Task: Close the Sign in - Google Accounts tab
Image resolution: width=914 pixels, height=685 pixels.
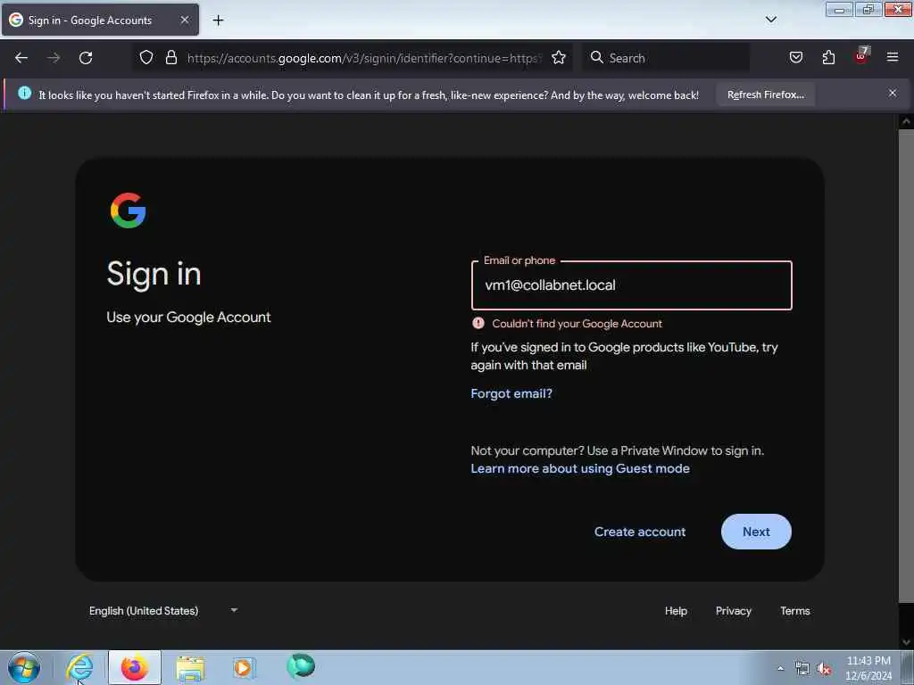Action: (185, 20)
